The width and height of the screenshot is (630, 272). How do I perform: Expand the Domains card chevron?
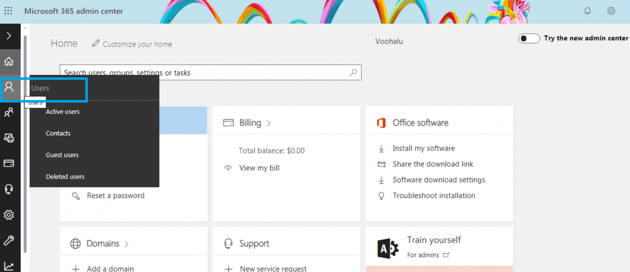(127, 244)
